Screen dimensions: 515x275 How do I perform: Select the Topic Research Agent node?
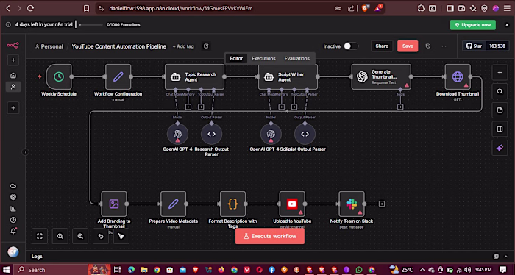(194, 76)
